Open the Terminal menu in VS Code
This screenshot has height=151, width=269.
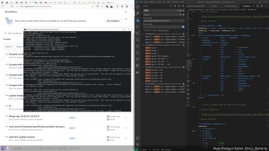[x=175, y=2]
